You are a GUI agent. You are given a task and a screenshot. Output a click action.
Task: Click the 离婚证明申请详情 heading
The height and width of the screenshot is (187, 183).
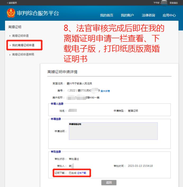pos(62,72)
